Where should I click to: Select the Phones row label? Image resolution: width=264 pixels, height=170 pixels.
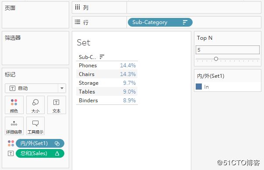pyautogui.click(x=88, y=66)
